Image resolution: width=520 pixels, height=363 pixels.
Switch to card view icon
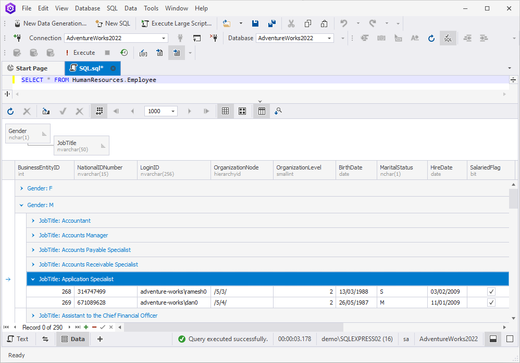click(x=242, y=111)
